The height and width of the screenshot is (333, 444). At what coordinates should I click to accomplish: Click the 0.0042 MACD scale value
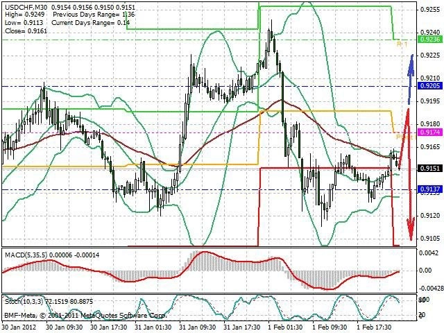429,253
